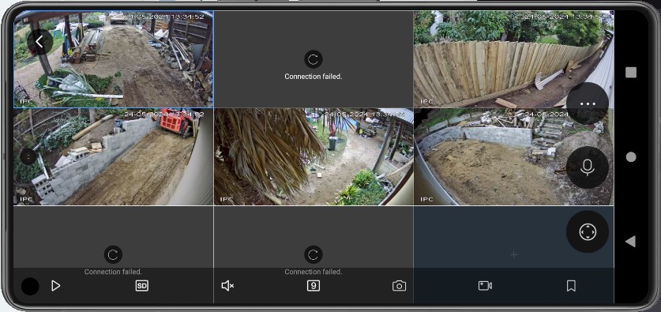Select the wooden fence camera feed
The height and width of the screenshot is (312, 661).
[513, 59]
